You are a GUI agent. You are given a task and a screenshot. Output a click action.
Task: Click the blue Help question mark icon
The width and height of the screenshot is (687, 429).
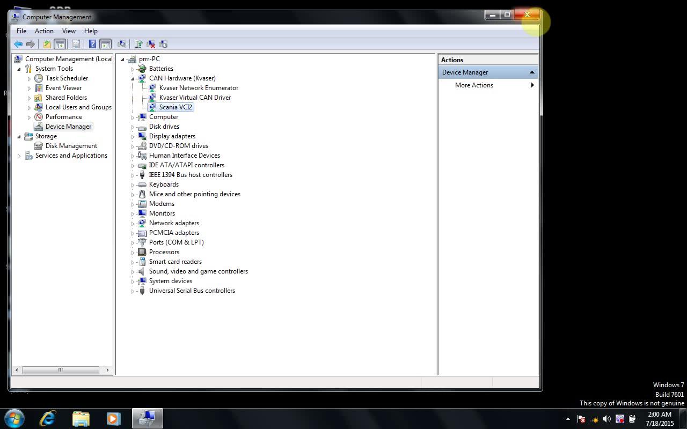pos(92,45)
